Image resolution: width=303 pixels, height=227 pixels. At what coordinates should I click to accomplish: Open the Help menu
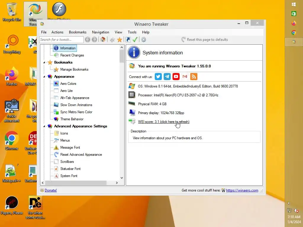pyautogui.click(x=146, y=32)
